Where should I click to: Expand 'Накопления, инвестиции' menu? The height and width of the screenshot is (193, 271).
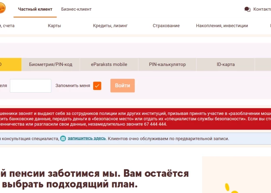pos(222,26)
